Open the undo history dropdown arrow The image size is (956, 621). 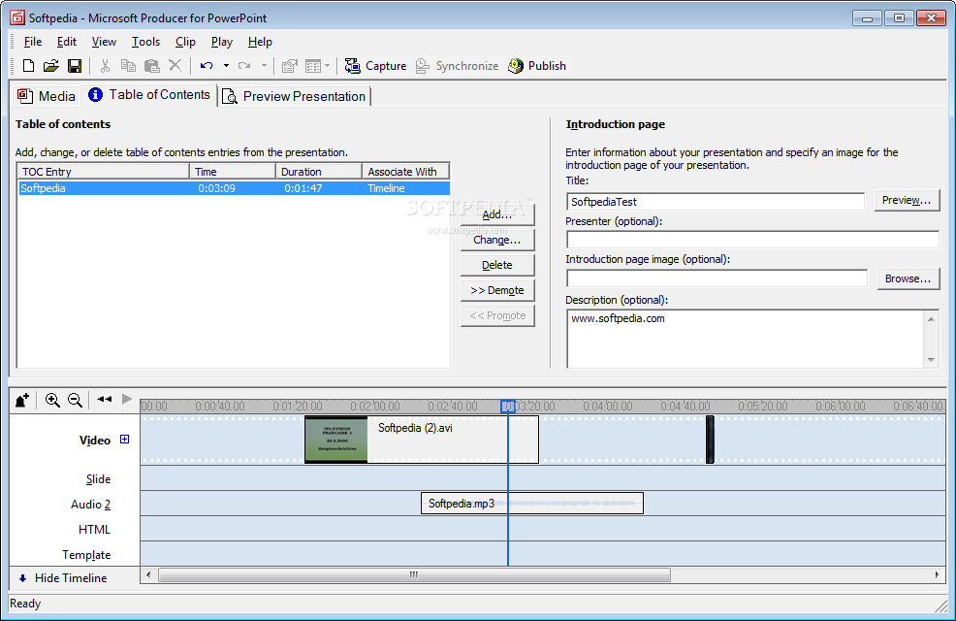tap(226, 66)
